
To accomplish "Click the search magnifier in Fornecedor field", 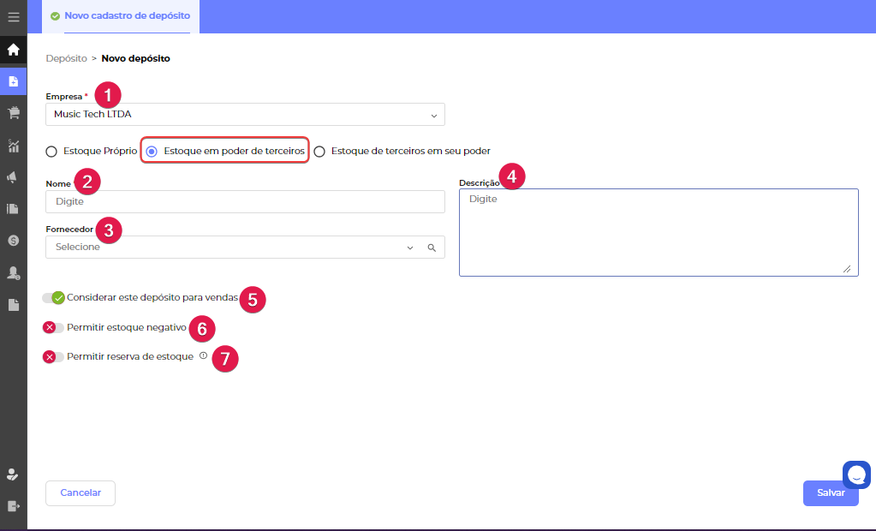I will click(432, 248).
